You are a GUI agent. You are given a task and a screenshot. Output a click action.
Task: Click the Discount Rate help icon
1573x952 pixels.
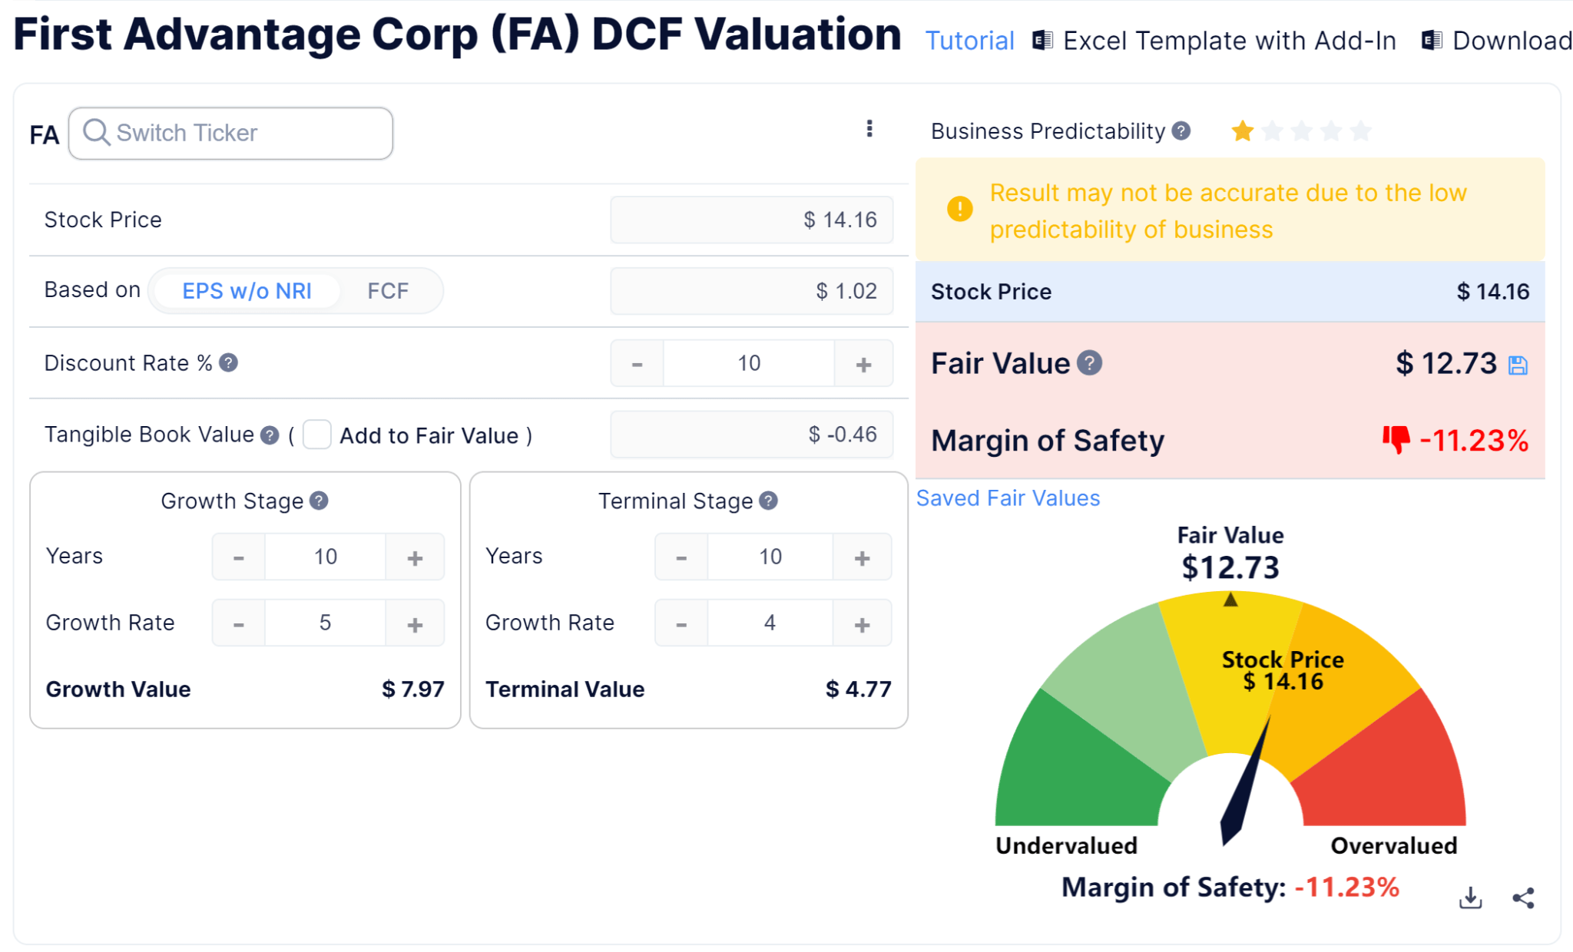click(x=228, y=362)
